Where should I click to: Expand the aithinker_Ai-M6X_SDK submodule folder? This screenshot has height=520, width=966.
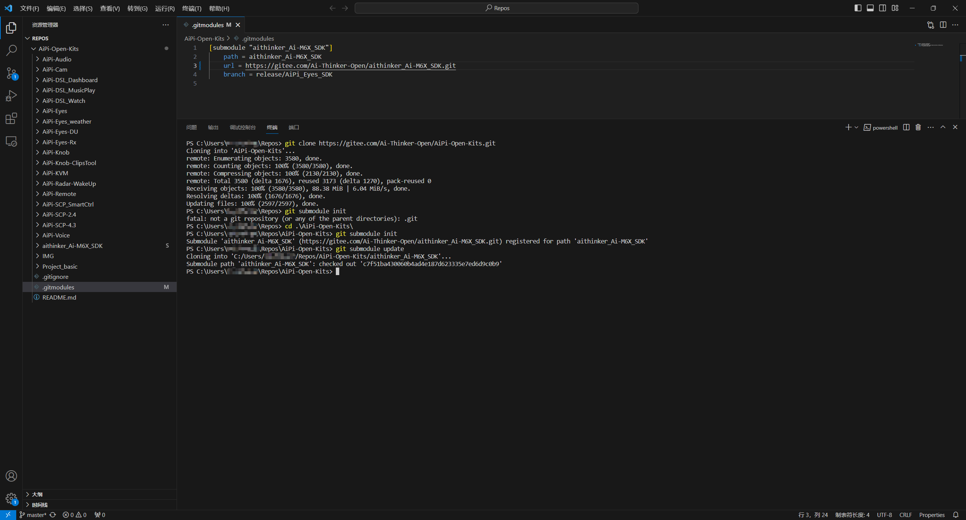(37, 245)
